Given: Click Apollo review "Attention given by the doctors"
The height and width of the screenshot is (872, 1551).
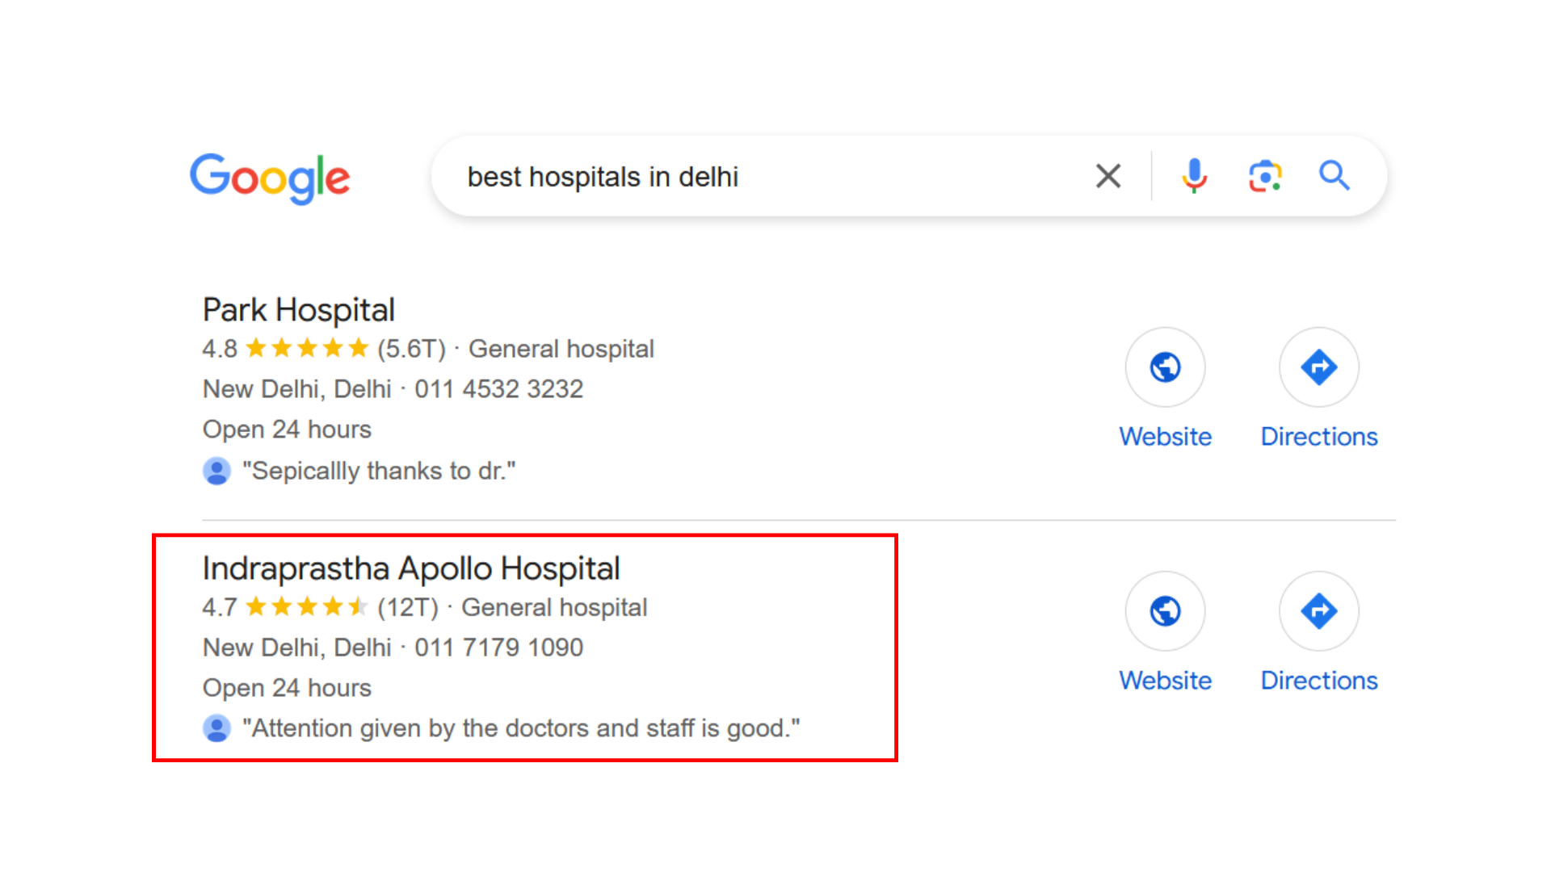Looking at the screenshot, I should (x=522, y=728).
